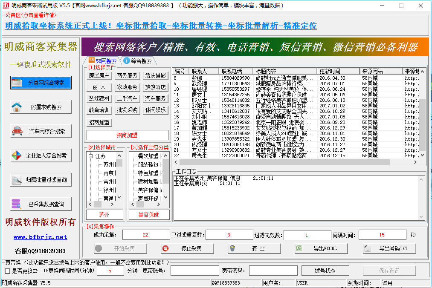Click the document icon on 导出号码TXT
Screen dimensions: 432x288
[x=367, y=248]
